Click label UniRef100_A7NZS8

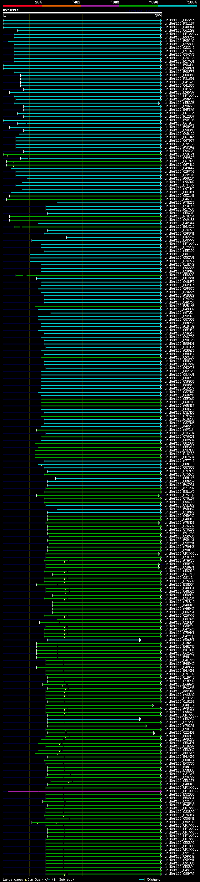[x=179, y=203]
